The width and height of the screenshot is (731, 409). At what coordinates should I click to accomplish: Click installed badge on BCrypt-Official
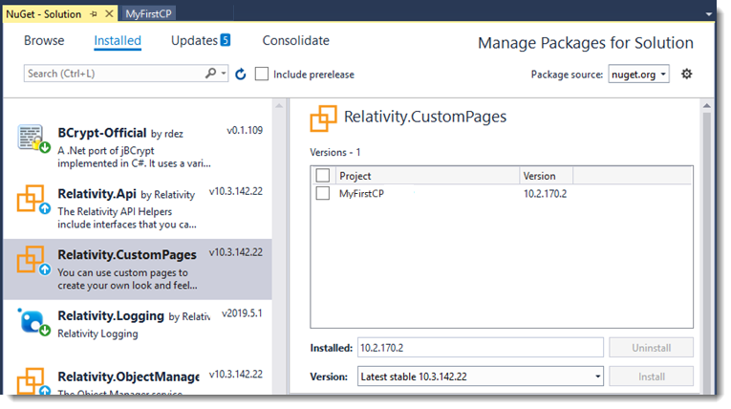[45, 148]
